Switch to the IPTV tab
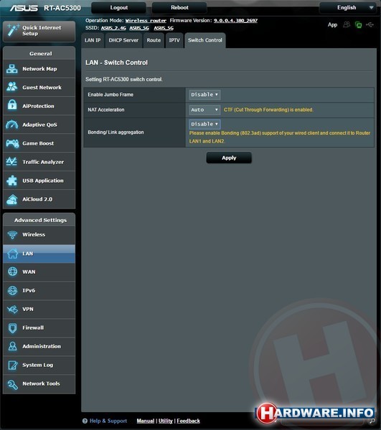The height and width of the screenshot is (430, 381). [x=174, y=40]
